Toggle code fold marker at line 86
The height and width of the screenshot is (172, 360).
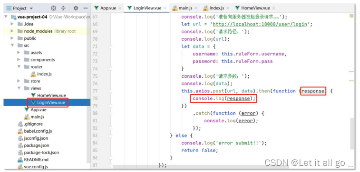tap(111, 158)
